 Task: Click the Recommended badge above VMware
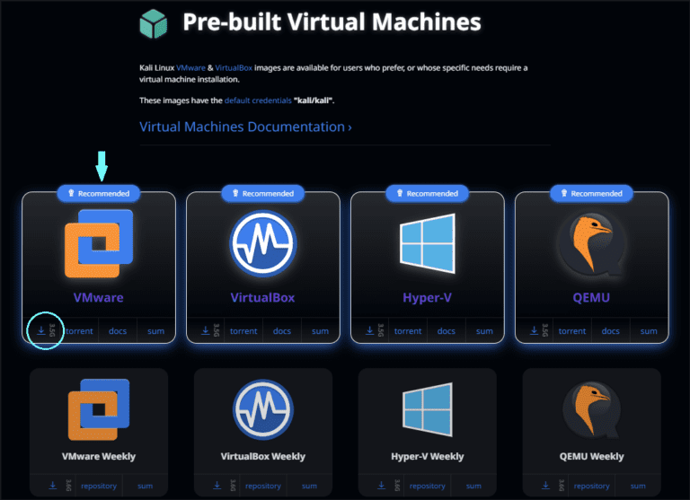tap(99, 194)
